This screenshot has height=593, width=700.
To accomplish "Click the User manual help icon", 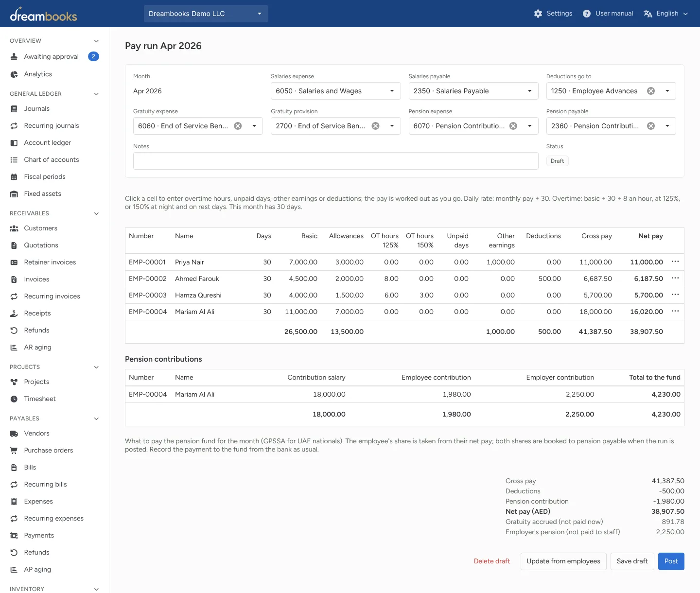I will pos(587,14).
